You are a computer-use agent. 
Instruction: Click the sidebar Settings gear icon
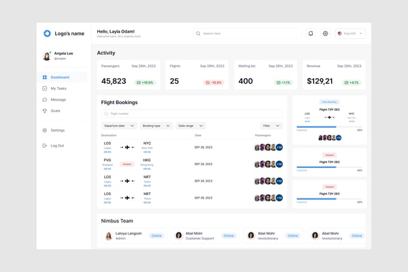[45, 130]
